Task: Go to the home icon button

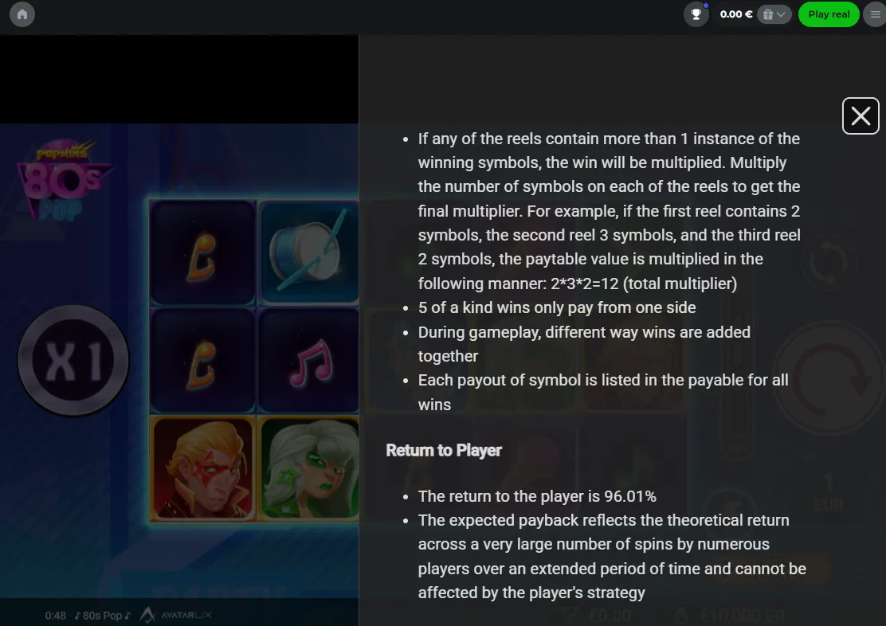Action: (22, 14)
